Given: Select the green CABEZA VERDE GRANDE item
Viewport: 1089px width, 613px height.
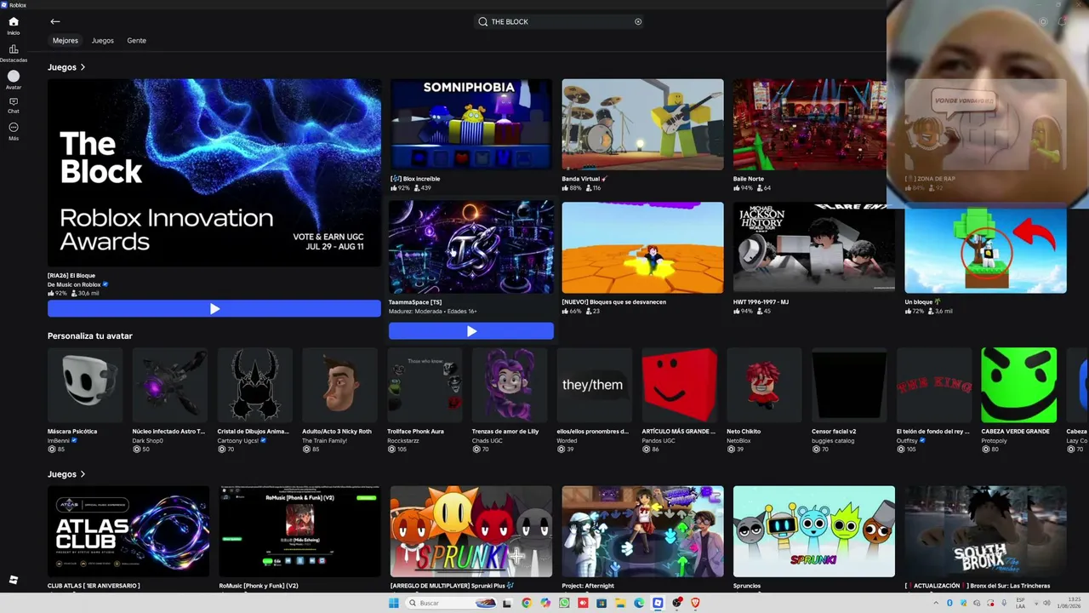Looking at the screenshot, I should [x=1019, y=385].
